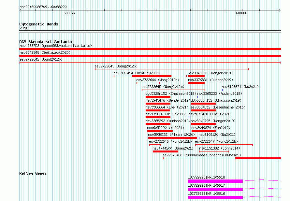Click the red bar under nsv3948908
This screenshot has height=201, width=290.
(x=196, y=76)
